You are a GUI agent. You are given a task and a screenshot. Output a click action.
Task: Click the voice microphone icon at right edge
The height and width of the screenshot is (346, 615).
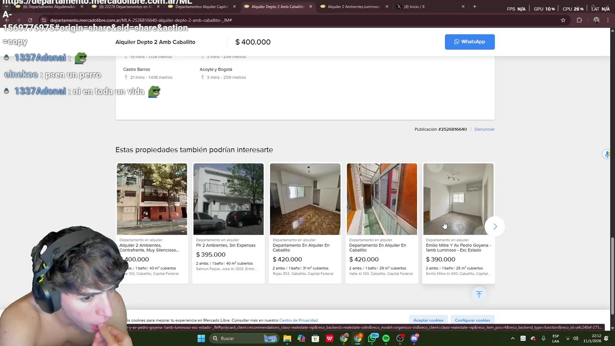(x=607, y=154)
